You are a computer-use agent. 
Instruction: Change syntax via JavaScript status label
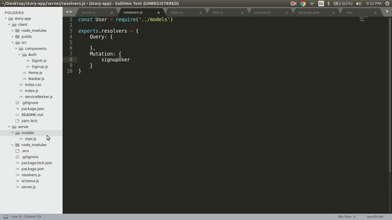tap(375, 216)
